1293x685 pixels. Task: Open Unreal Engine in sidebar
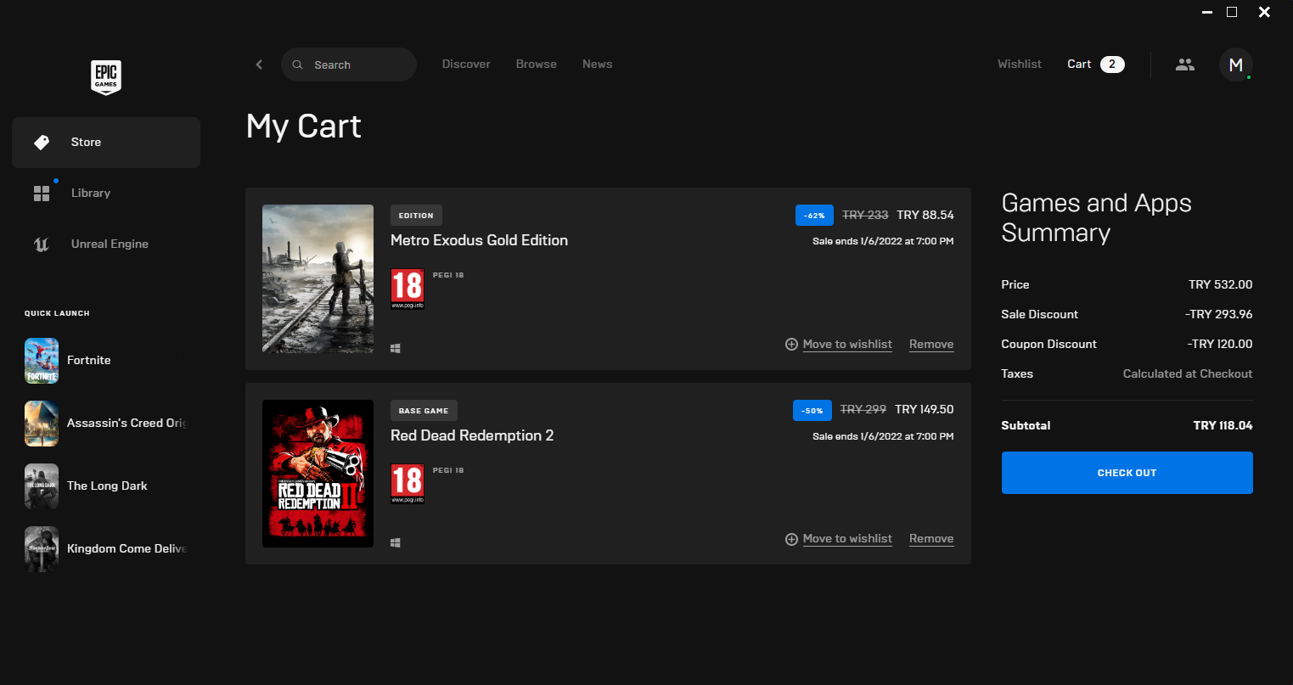point(106,244)
